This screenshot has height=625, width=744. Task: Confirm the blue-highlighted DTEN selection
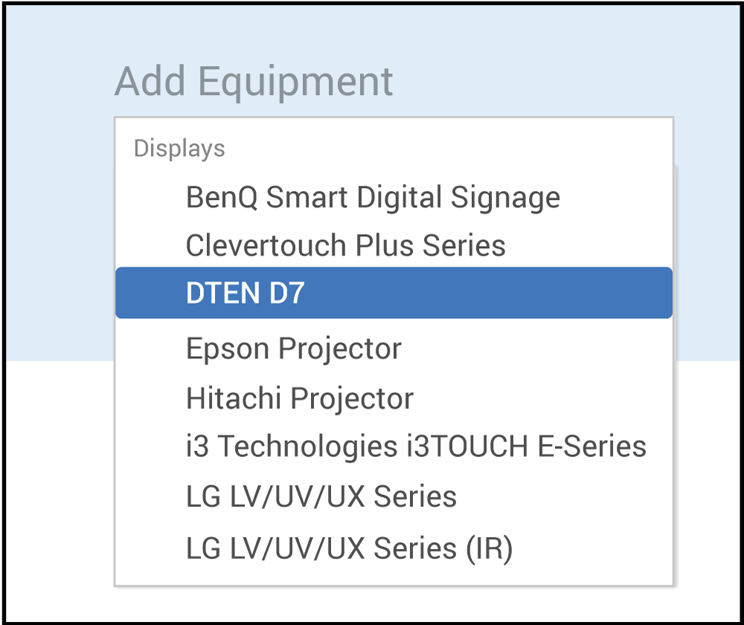394,293
